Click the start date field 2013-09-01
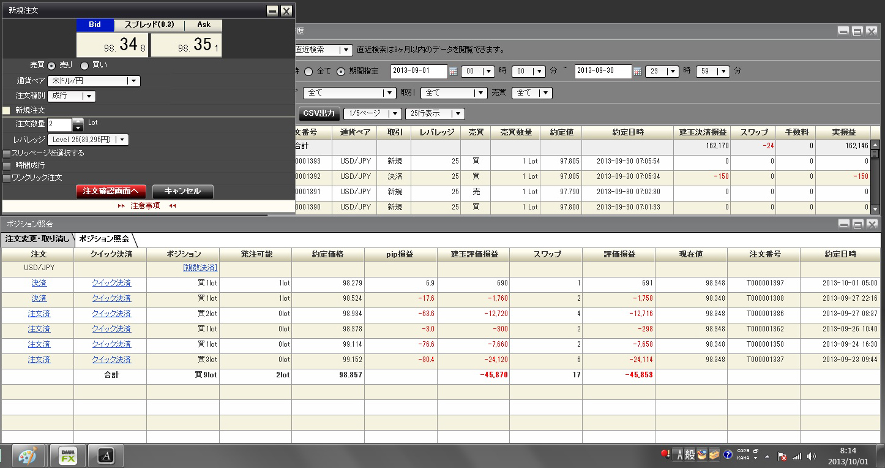 point(419,72)
